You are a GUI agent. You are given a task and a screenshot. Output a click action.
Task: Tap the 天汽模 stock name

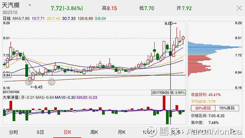coord(14,6)
